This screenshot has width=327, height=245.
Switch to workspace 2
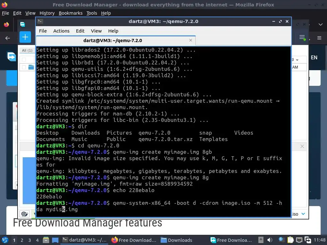click(22, 240)
